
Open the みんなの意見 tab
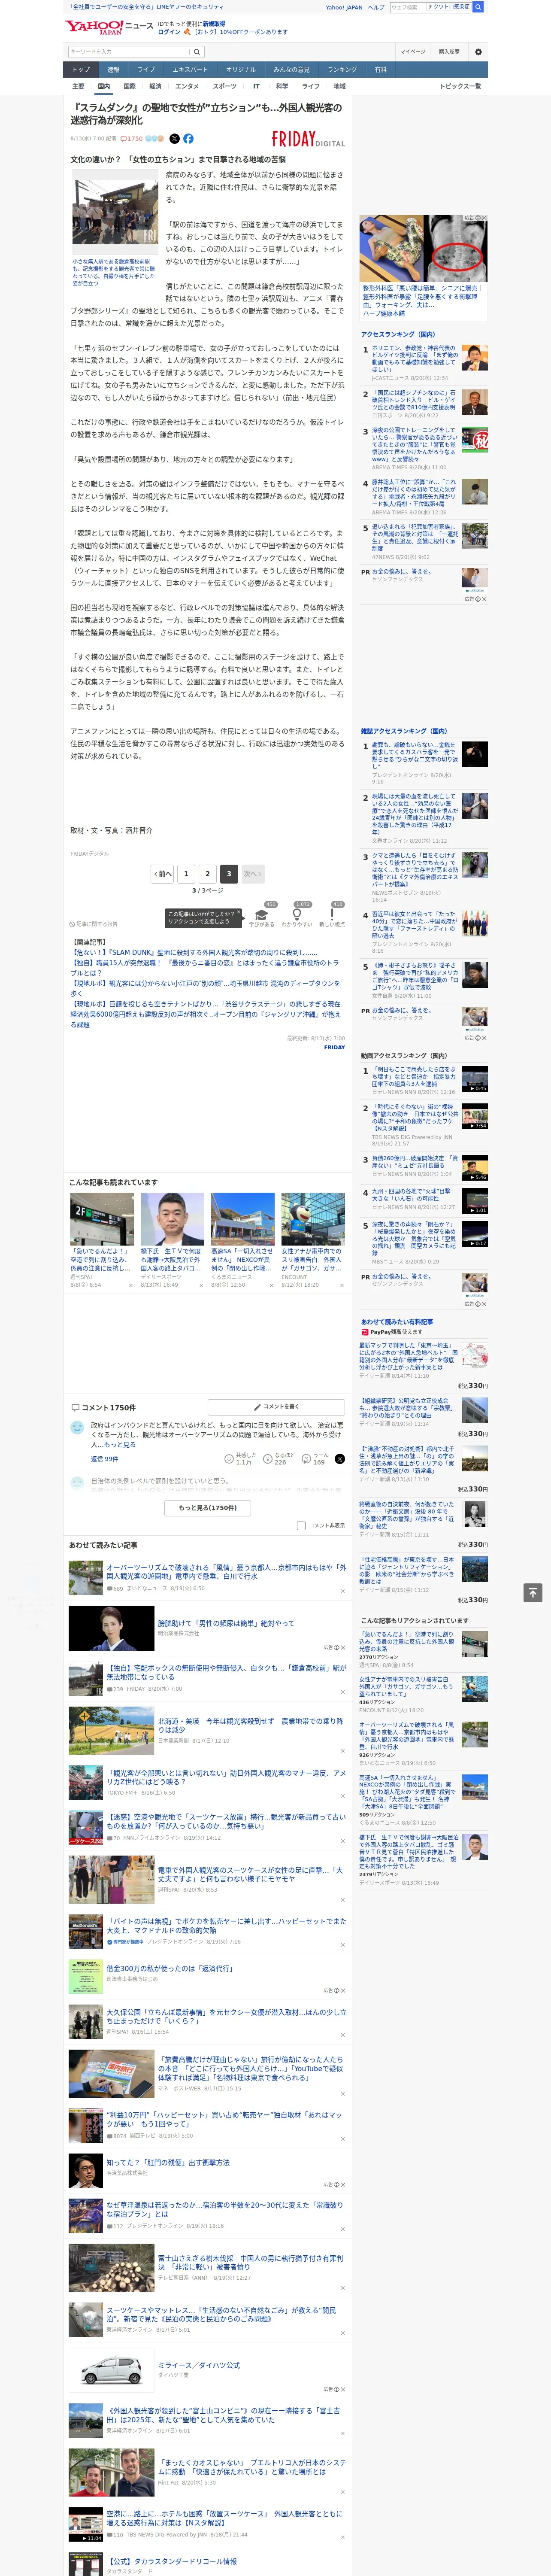[x=292, y=70]
